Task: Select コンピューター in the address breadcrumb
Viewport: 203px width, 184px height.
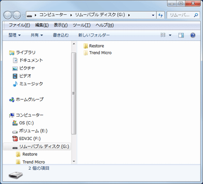Action: pyautogui.click(x=53, y=15)
